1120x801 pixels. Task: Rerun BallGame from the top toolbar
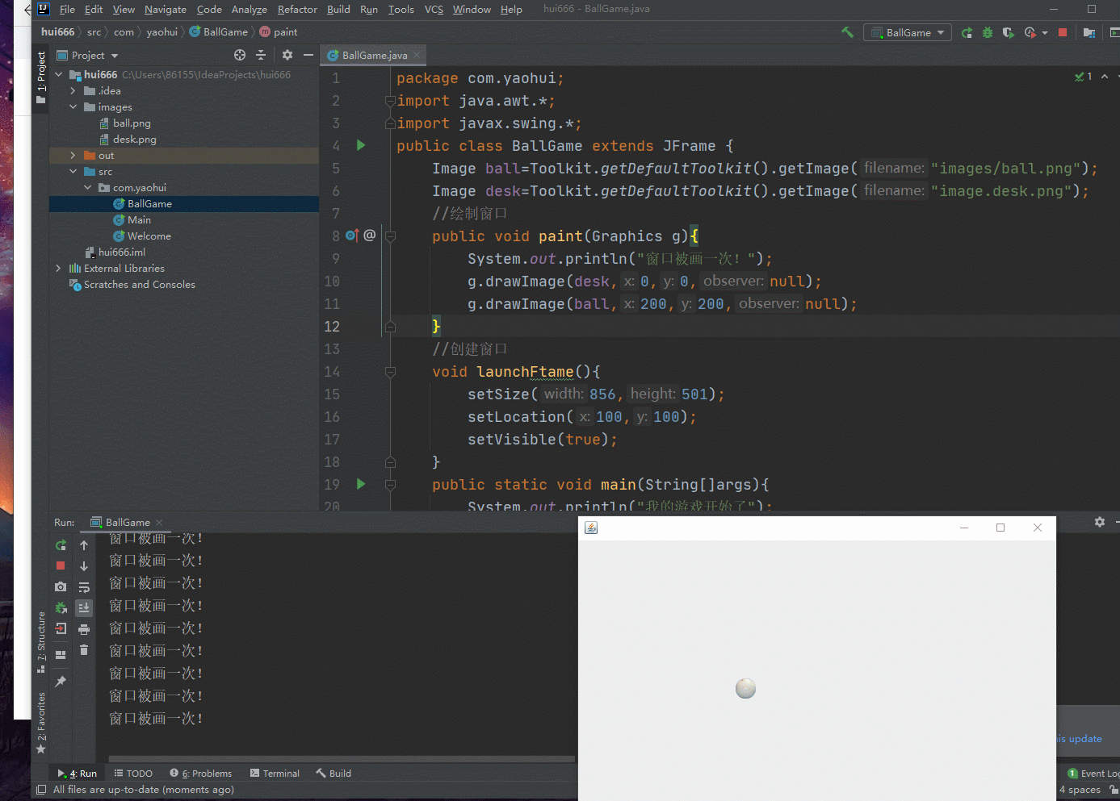tap(967, 32)
